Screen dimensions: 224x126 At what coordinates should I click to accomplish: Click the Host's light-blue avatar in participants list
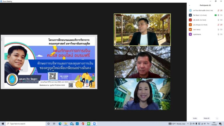click(x=190, y=10)
